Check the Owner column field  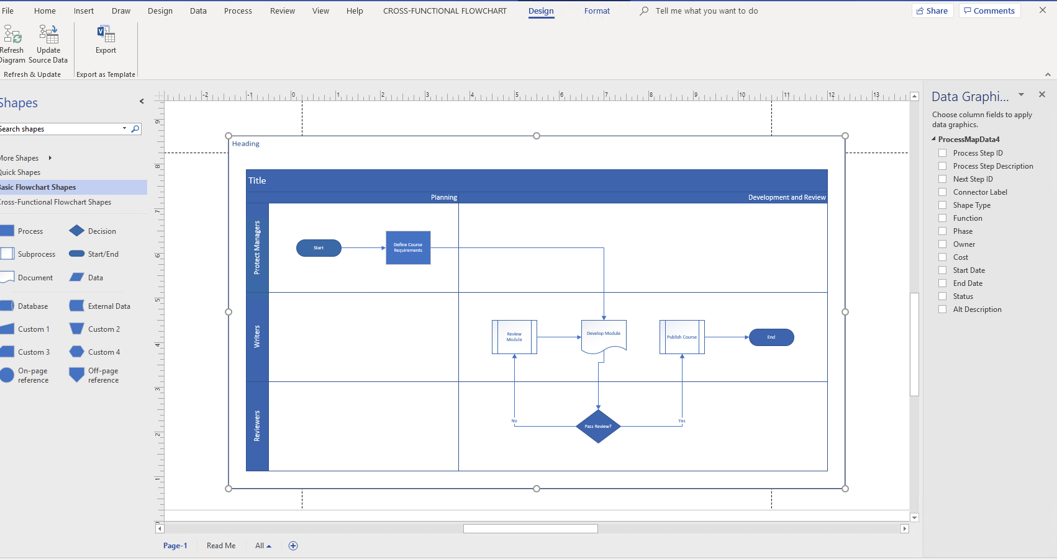click(942, 244)
